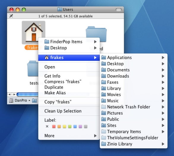Click the Movies folder icon in submenu

click(104, 95)
